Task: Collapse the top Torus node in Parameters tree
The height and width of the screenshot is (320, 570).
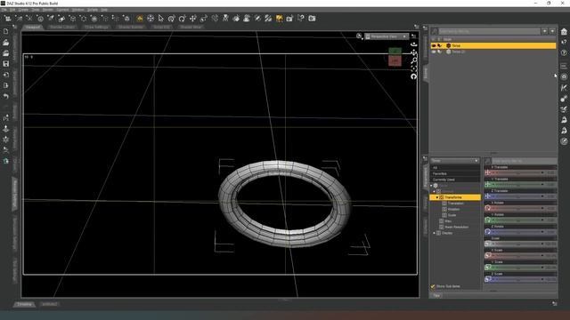Action: (431, 186)
